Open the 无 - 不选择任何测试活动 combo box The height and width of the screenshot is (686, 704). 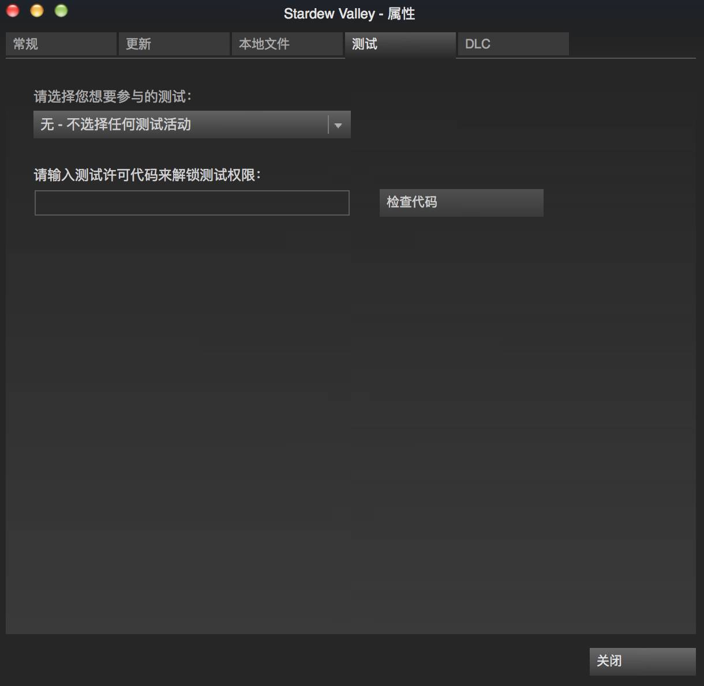(179, 125)
